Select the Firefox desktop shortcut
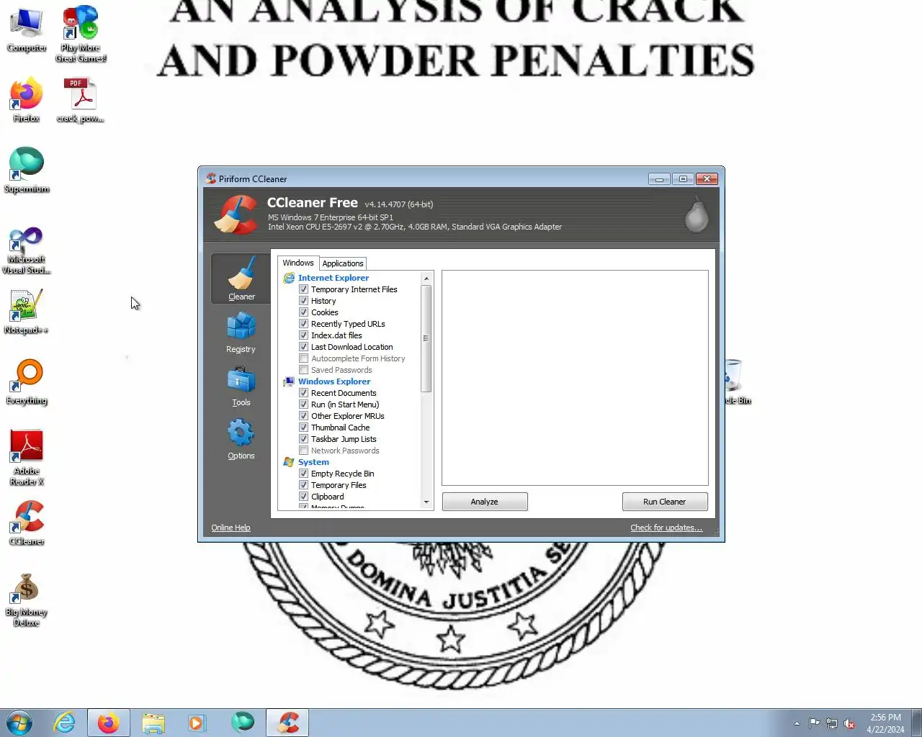This screenshot has height=737, width=922. pos(27,101)
